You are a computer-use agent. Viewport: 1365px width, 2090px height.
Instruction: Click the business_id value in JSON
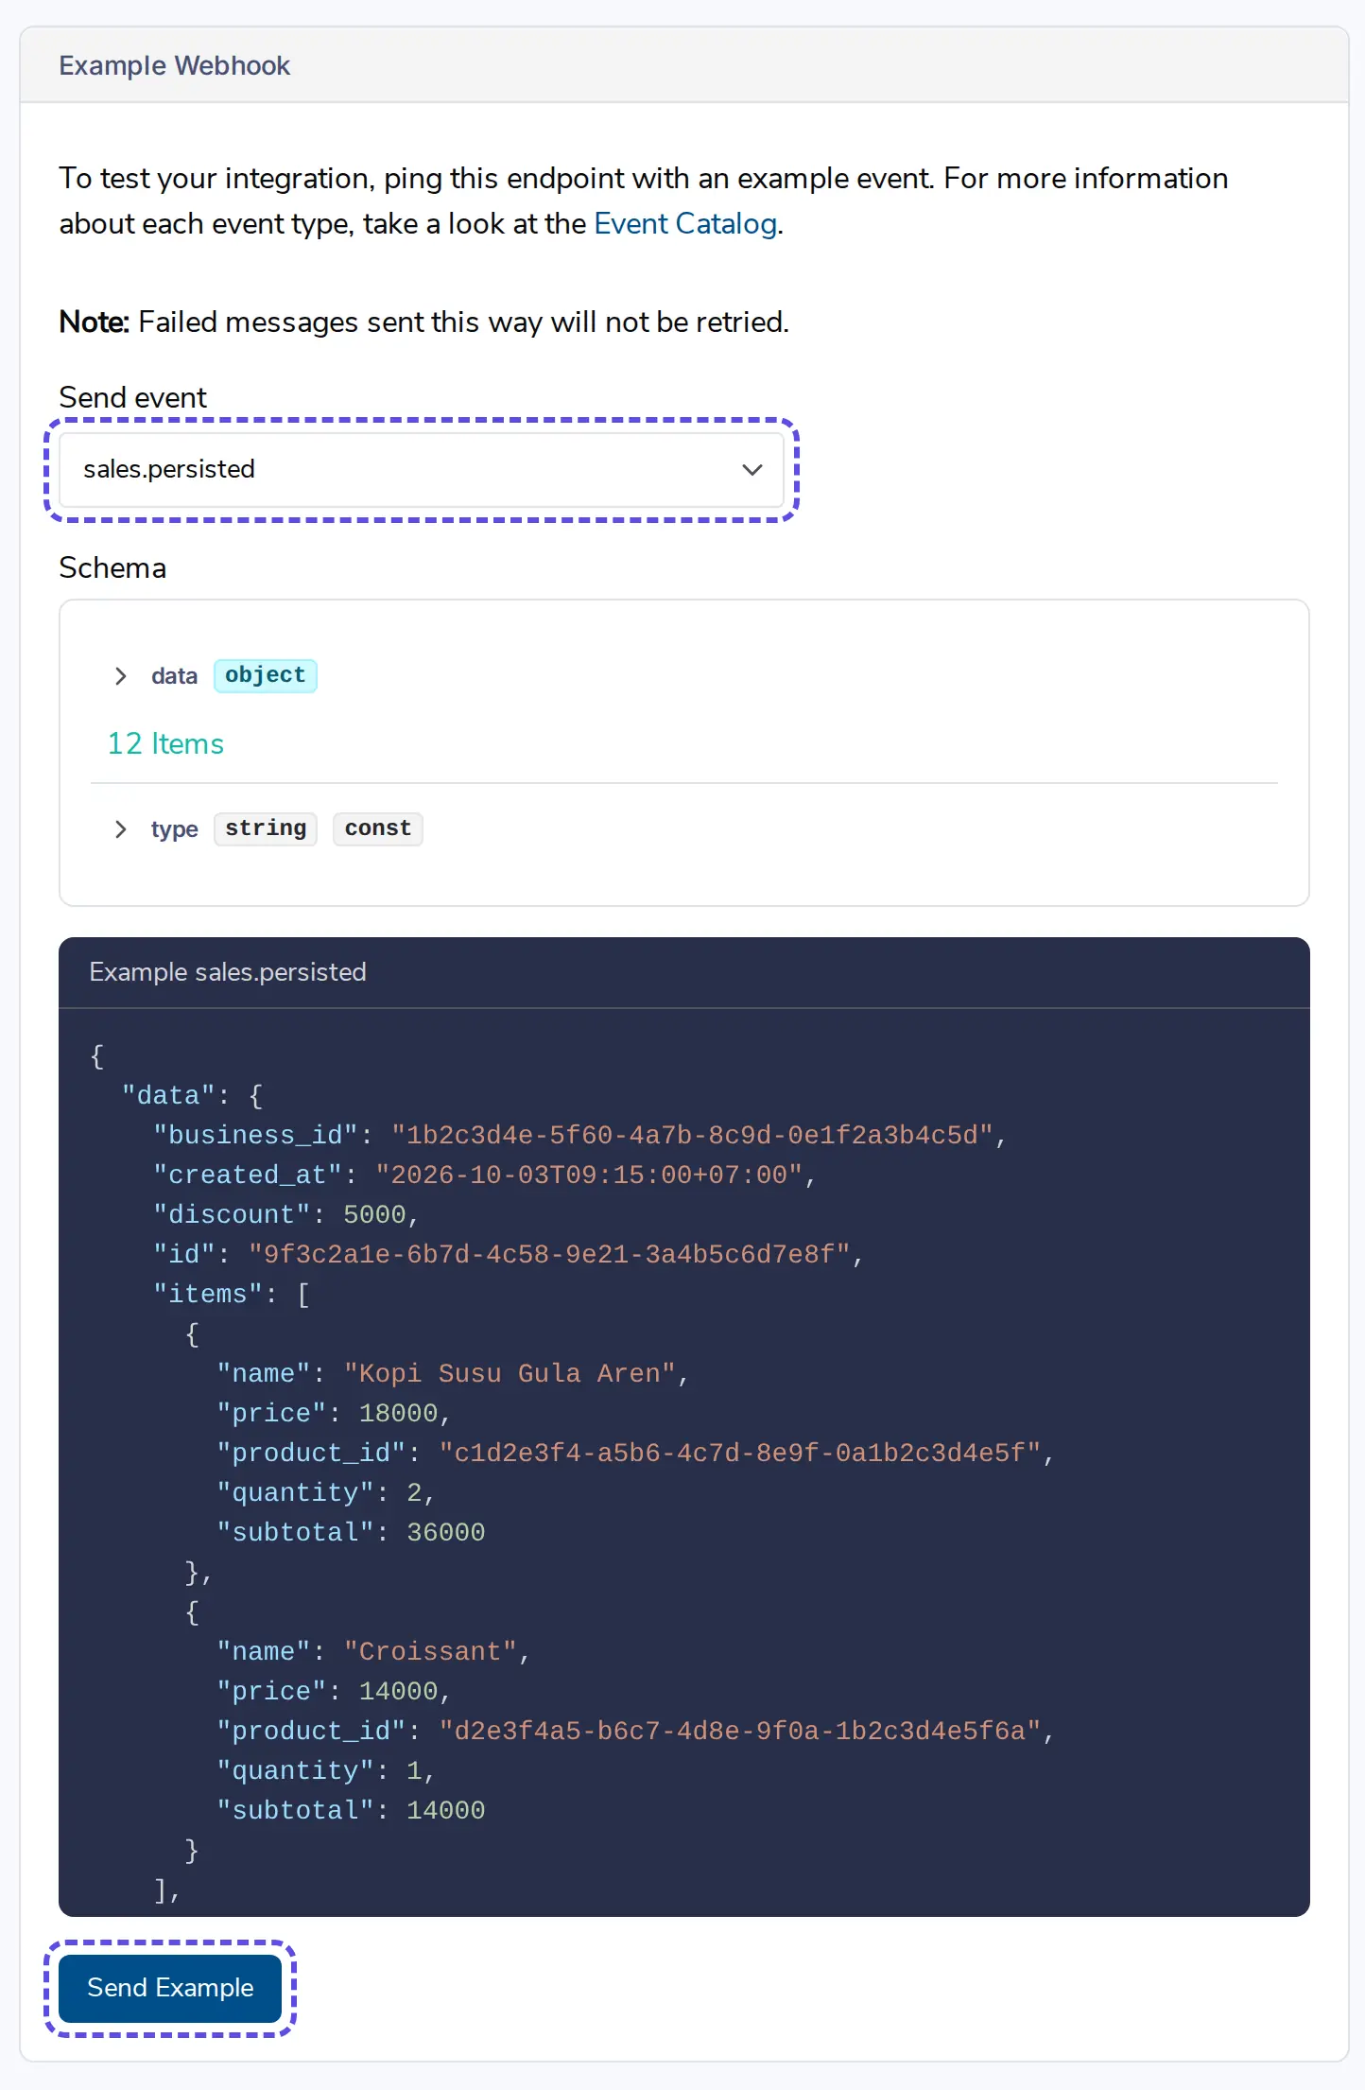[692, 1135]
